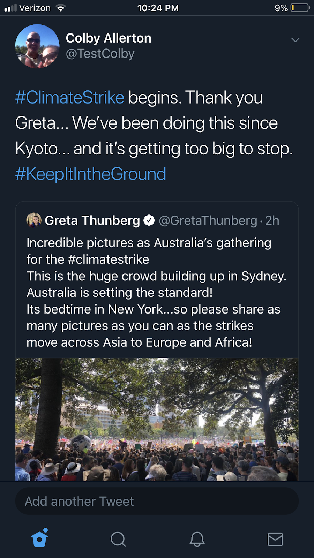This screenshot has height=558, width=314.
Task: Open the Search tab
Action: tap(118, 539)
